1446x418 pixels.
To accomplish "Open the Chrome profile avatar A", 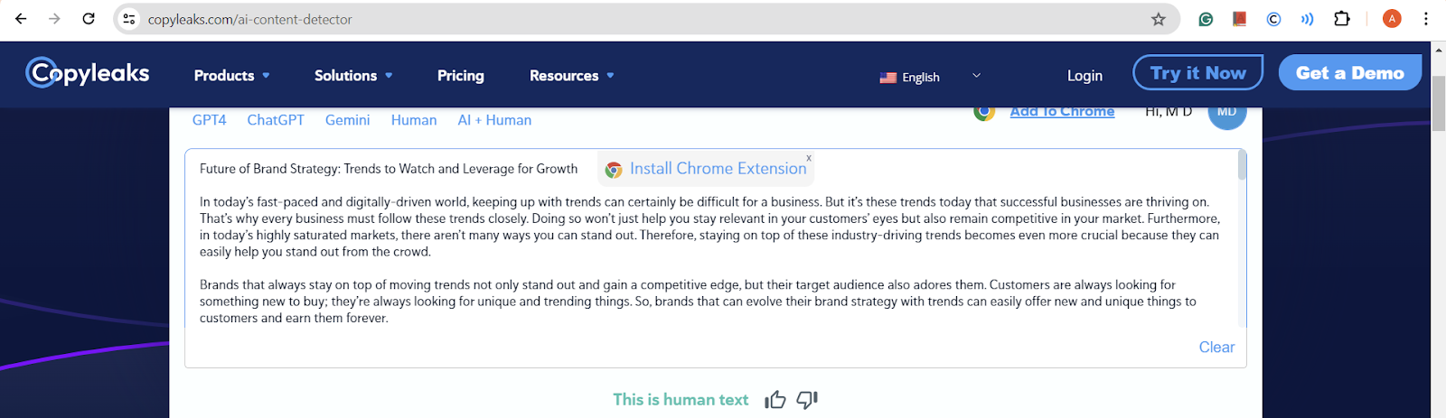I will tap(1392, 19).
